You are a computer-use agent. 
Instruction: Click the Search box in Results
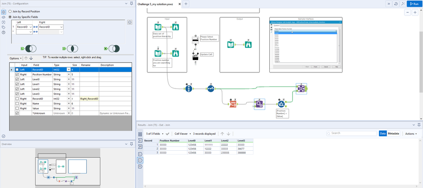pos(352,133)
